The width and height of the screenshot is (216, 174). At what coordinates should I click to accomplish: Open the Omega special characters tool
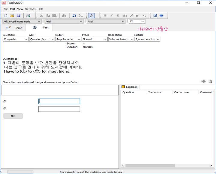[74, 16]
